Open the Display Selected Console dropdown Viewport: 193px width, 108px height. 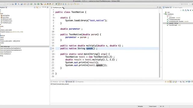coord(190,82)
